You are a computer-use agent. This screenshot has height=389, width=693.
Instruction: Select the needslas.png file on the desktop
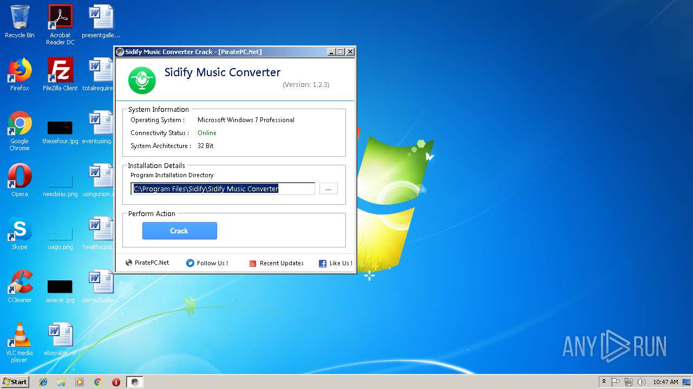click(60, 186)
